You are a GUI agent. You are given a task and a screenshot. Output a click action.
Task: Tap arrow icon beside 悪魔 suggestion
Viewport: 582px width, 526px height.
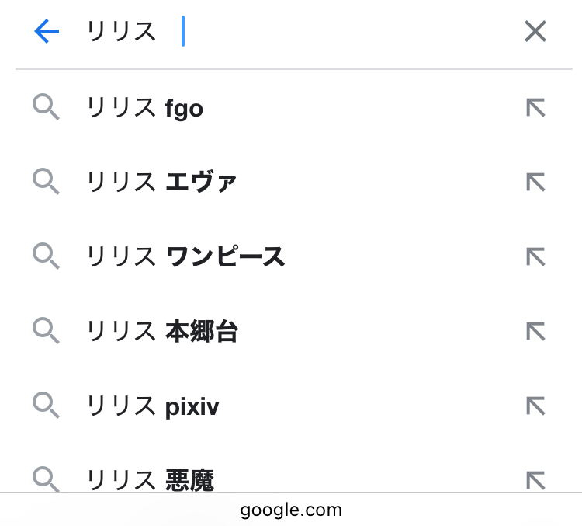point(535,479)
